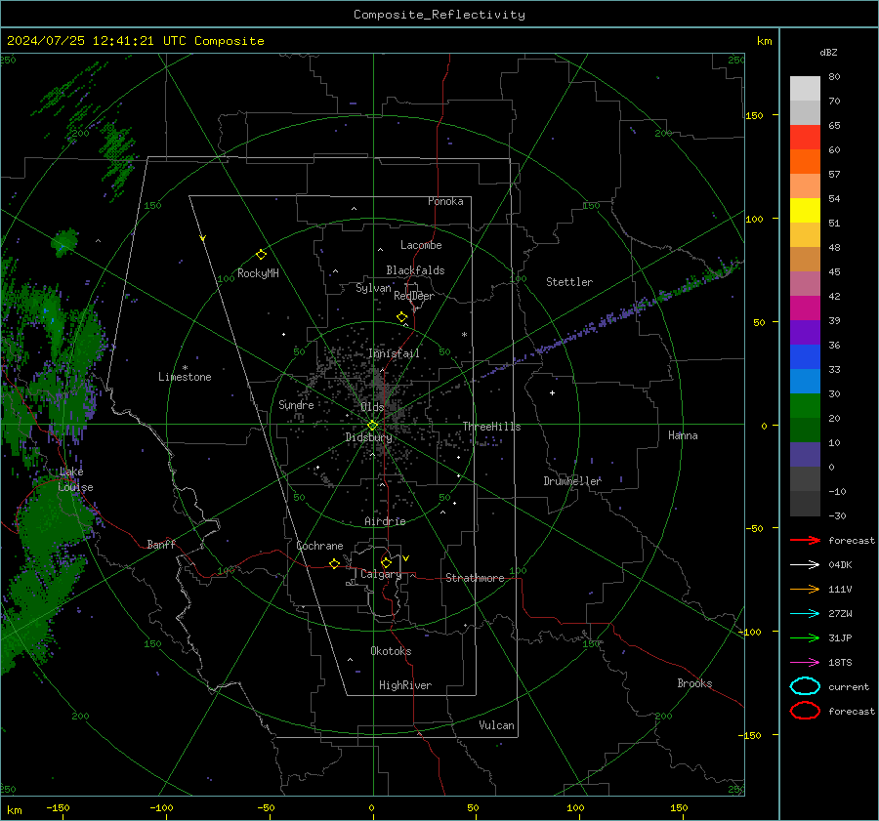Image resolution: width=879 pixels, height=821 pixels.
Task: Click the Sundre city label
Action: (296, 405)
